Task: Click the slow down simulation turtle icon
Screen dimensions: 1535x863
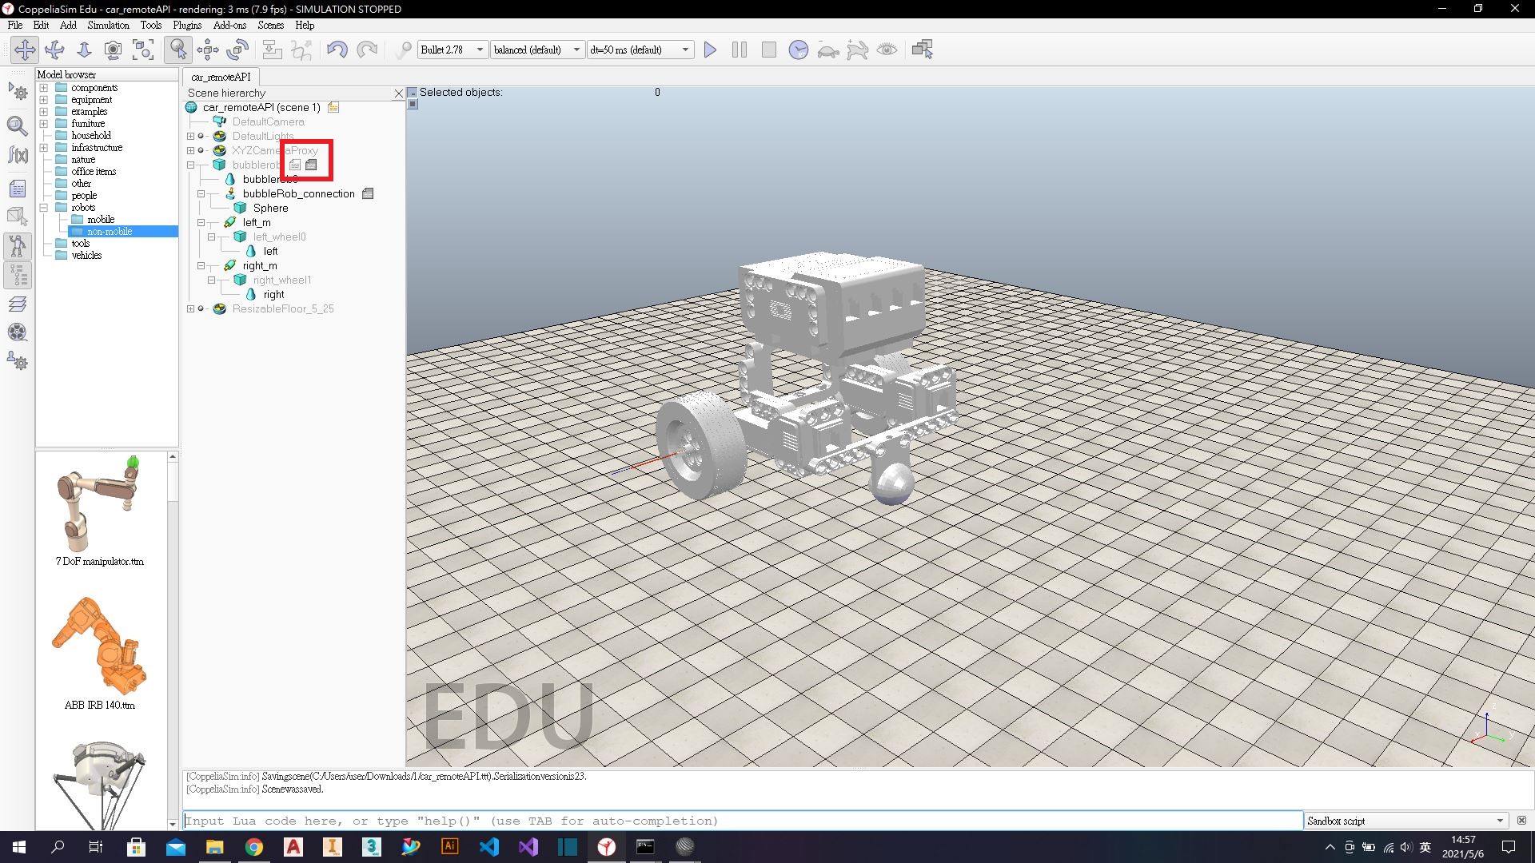Action: pos(827,50)
